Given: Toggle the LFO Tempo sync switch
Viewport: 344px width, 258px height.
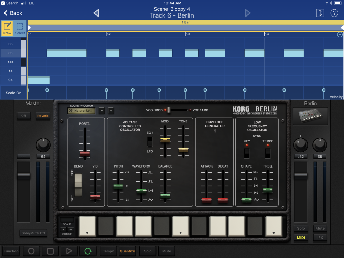Looking at the screenshot, I should (268, 152).
